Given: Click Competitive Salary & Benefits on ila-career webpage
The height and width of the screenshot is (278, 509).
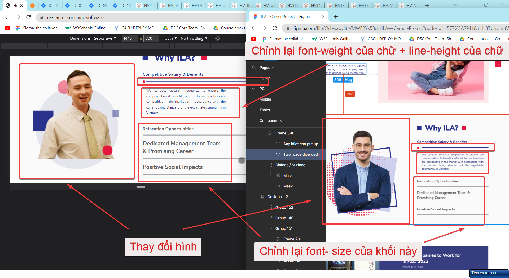Looking at the screenshot, I should [173, 74].
